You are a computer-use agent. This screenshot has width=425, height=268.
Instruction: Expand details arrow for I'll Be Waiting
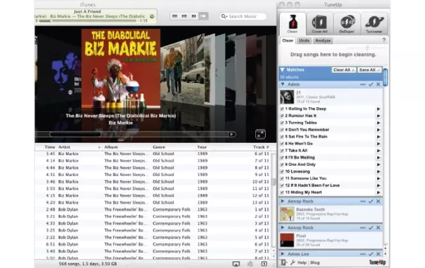378,158
